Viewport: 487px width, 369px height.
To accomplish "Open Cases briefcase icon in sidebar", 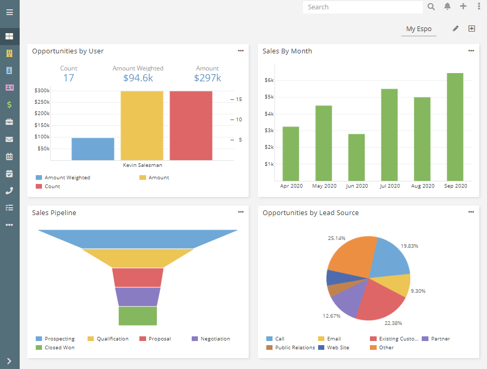I will [9, 122].
